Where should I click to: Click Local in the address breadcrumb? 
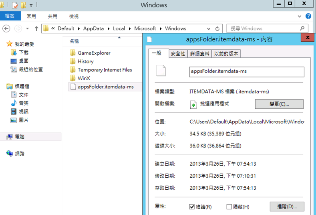pos(119,28)
